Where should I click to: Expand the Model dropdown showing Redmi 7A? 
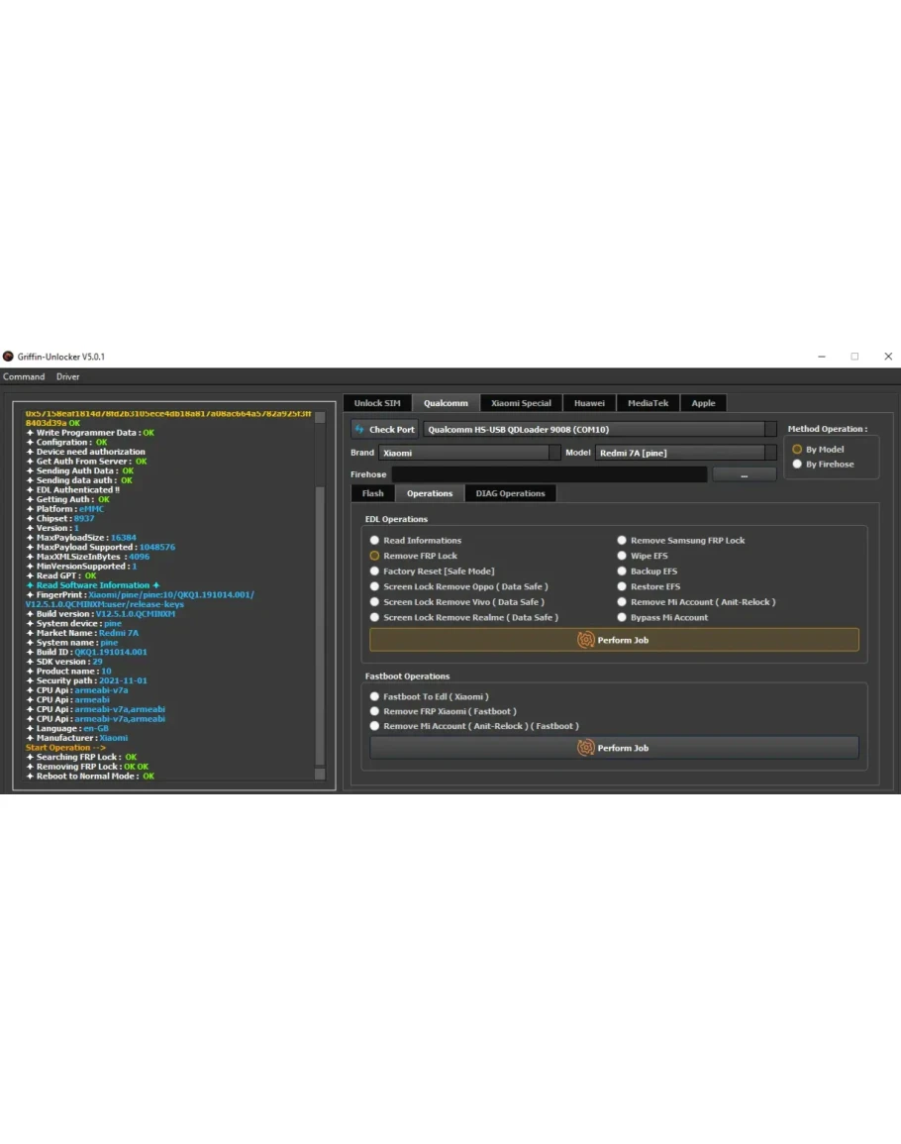[x=685, y=453]
